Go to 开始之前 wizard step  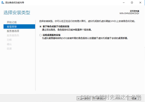(x=12, y=22)
